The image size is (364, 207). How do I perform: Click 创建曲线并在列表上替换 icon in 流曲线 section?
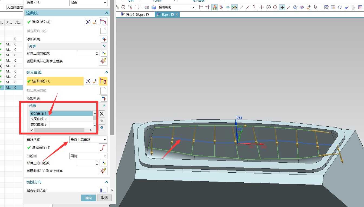(103, 61)
